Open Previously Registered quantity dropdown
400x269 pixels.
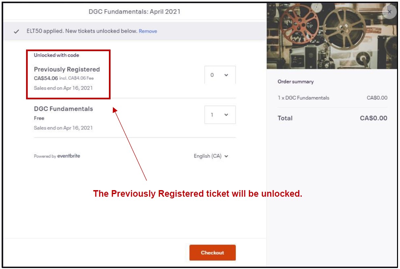(220, 75)
